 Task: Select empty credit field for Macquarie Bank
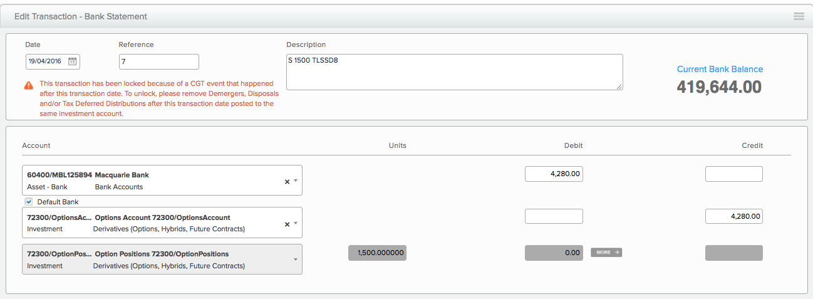tap(734, 174)
